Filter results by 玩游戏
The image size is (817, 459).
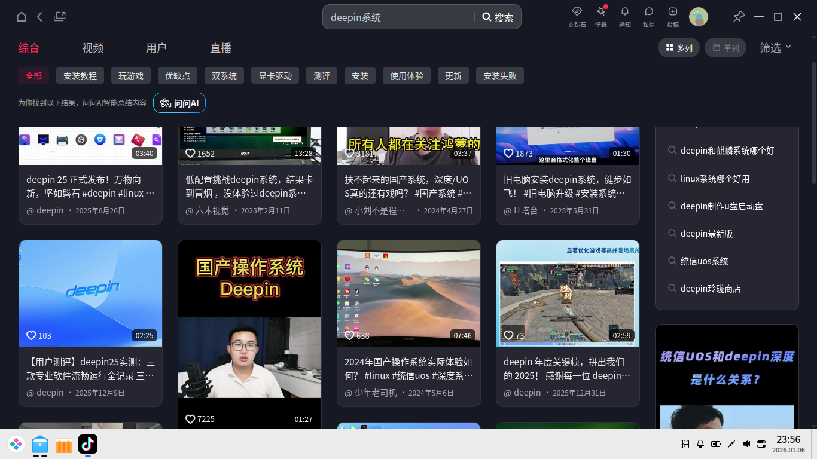pyautogui.click(x=131, y=76)
